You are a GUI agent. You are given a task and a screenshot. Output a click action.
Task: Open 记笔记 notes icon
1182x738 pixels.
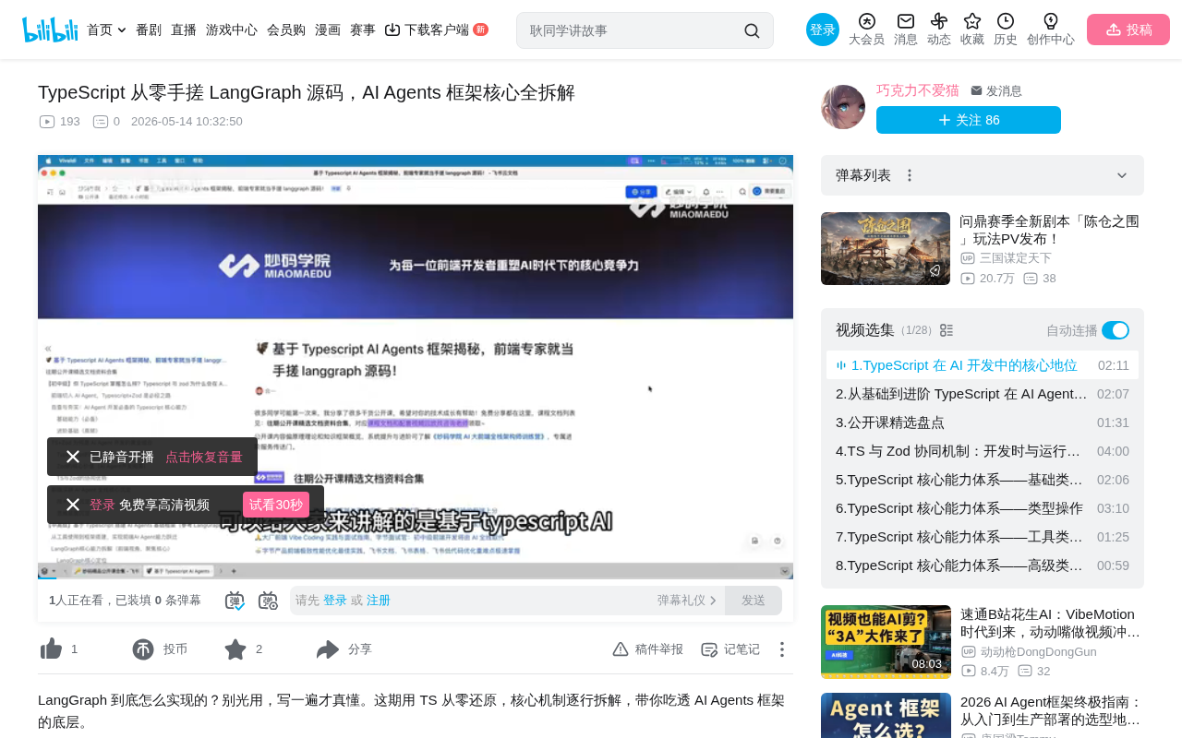(709, 649)
